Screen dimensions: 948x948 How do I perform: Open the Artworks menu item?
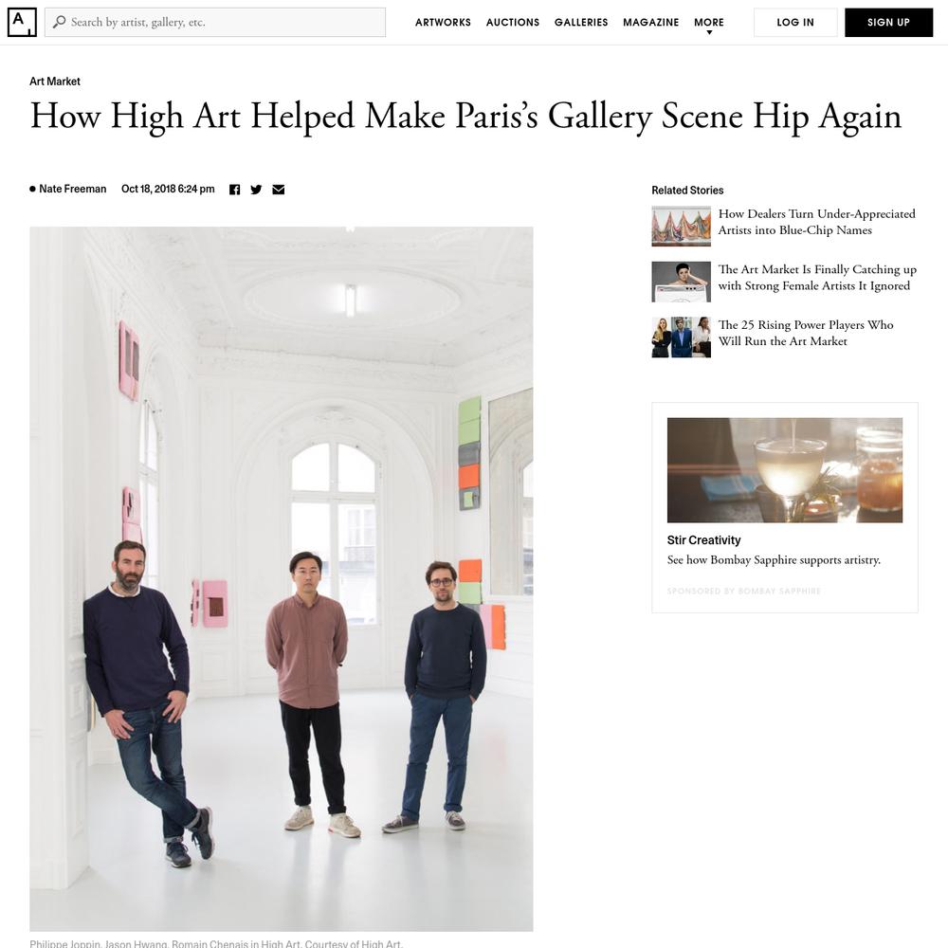click(x=443, y=23)
